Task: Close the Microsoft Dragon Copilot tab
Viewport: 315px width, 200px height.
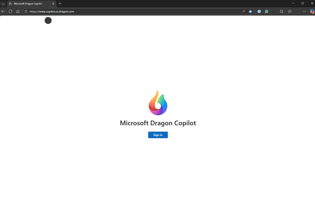Action: pos(53,4)
